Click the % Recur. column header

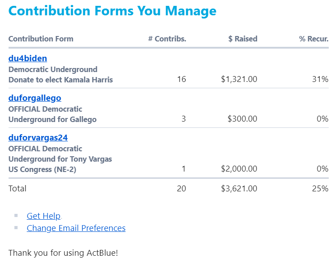coord(314,39)
